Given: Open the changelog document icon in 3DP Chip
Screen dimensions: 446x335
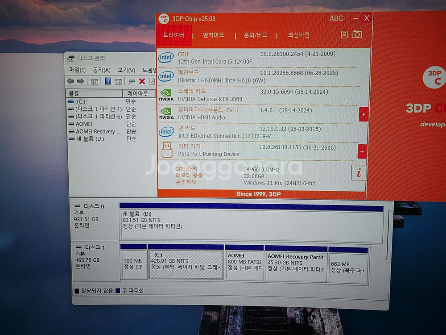Looking at the screenshot, I should (344, 34).
